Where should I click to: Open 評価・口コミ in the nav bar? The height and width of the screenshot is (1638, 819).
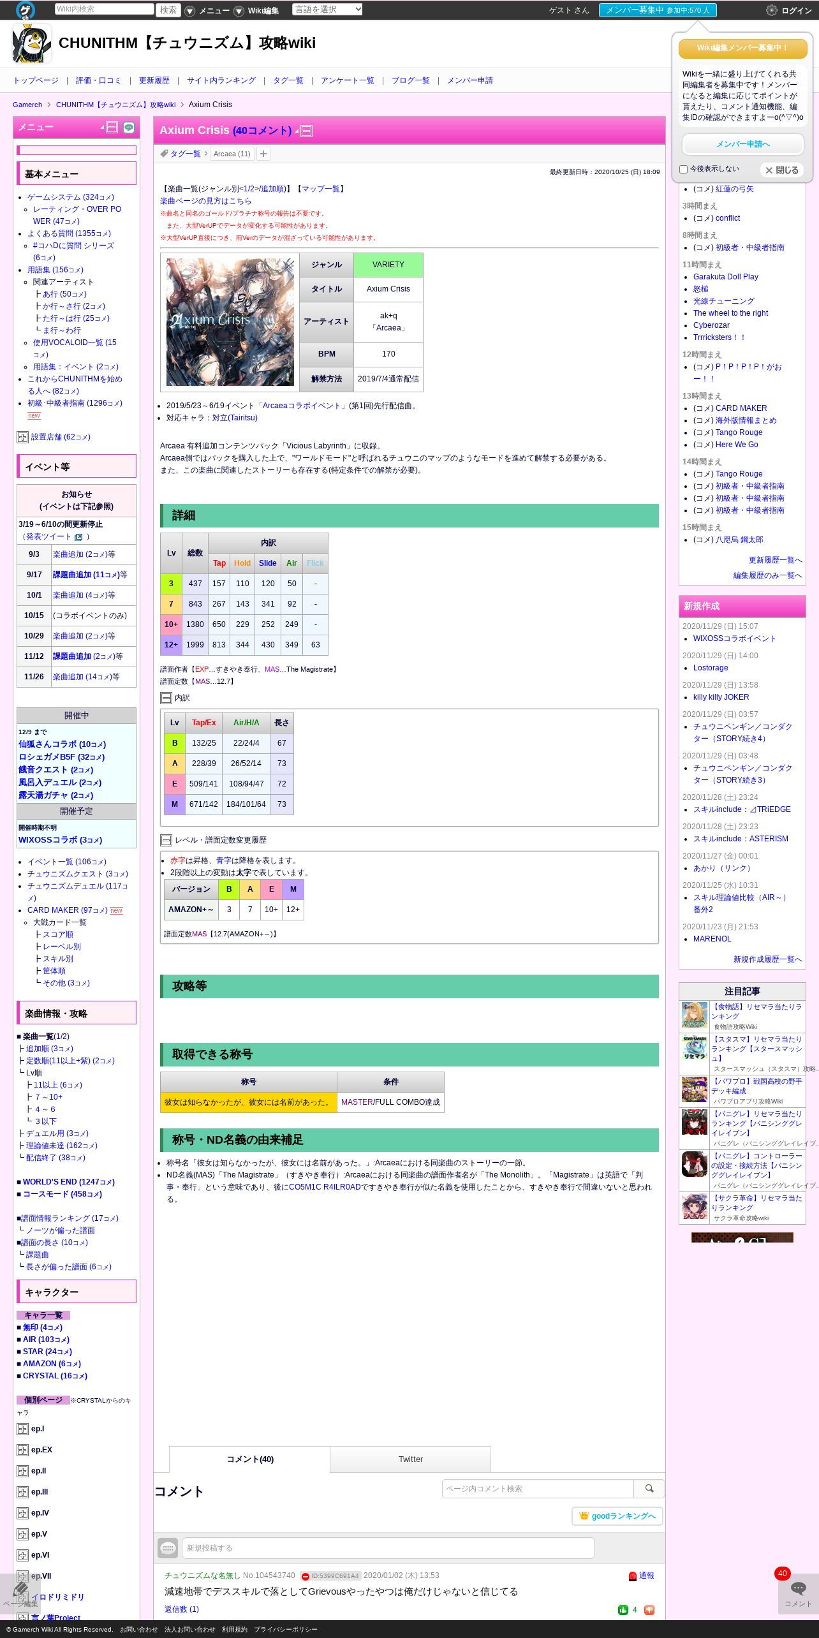tap(98, 80)
